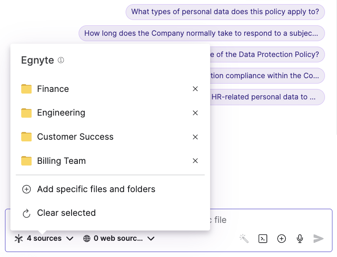
Task: Open the terminal prompt icon
Action: coord(263,238)
